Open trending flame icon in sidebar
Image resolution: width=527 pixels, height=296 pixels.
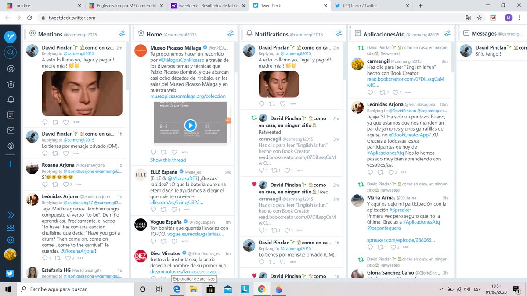[x=11, y=146]
